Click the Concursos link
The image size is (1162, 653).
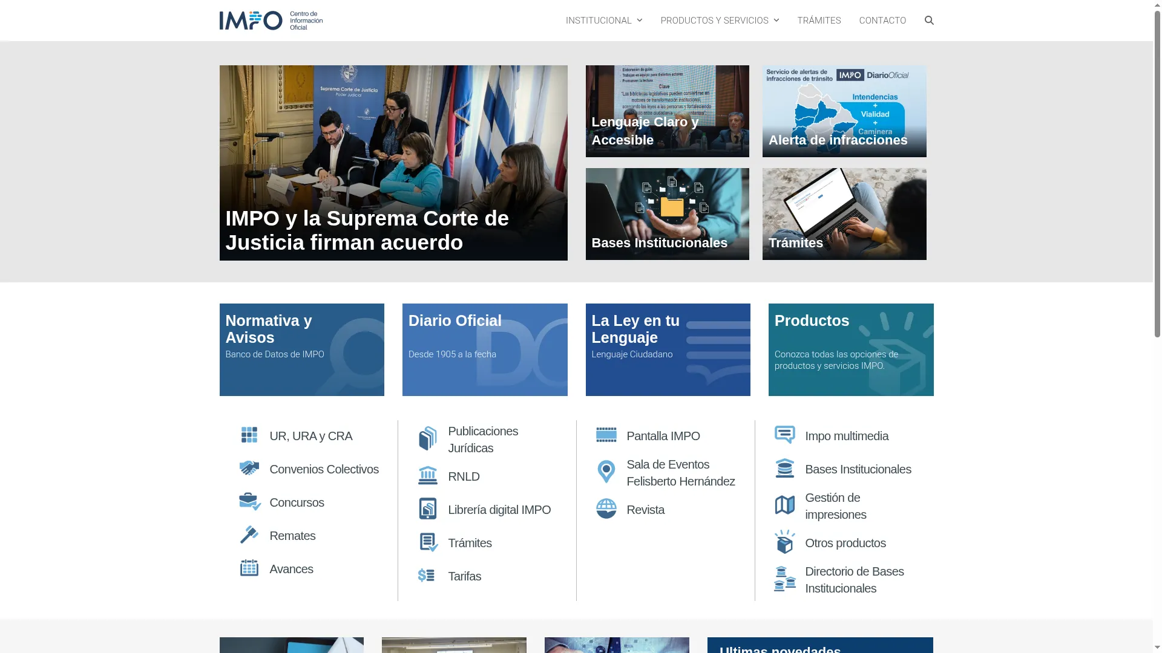point(297,502)
